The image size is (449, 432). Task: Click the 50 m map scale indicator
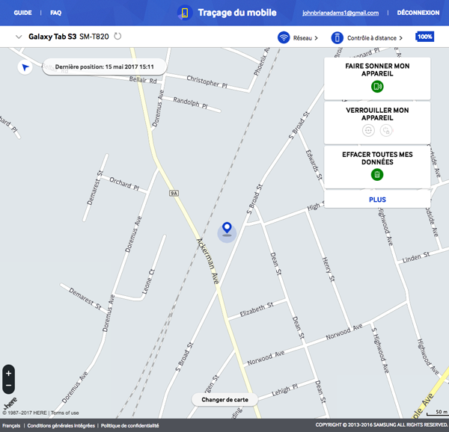[x=437, y=413]
